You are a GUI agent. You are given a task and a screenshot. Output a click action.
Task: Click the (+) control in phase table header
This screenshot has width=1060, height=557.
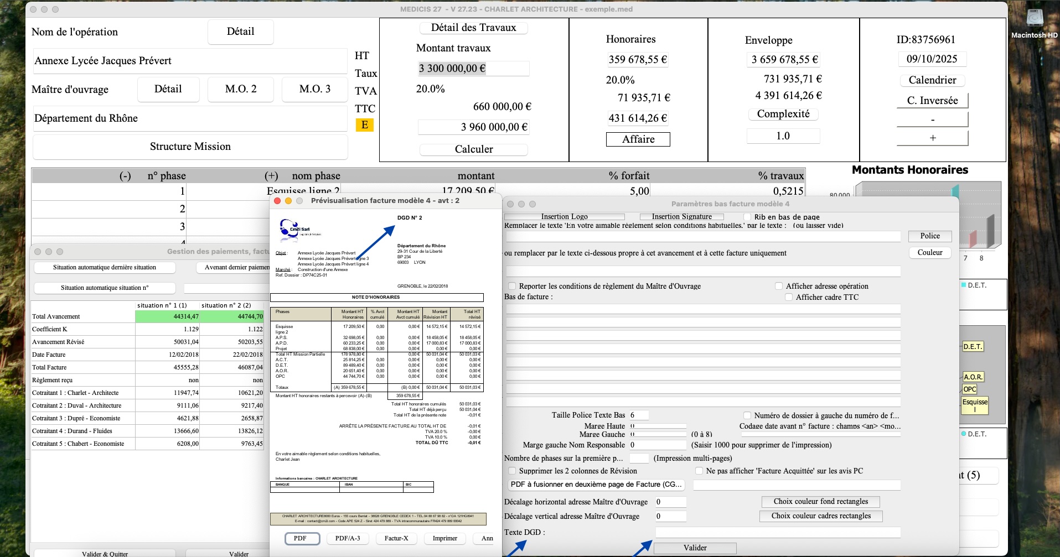271,176
